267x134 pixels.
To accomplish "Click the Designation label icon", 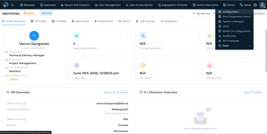I will point(7,52).
